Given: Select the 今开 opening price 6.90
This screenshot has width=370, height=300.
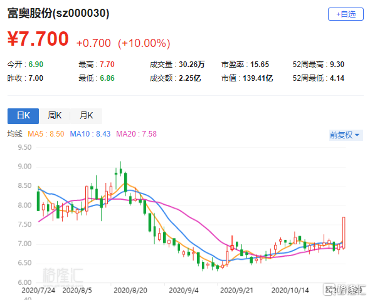Looking at the screenshot, I should pyautogui.click(x=36, y=65).
